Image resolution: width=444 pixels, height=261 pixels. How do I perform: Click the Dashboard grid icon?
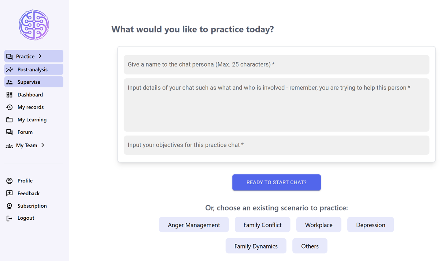[10, 95]
